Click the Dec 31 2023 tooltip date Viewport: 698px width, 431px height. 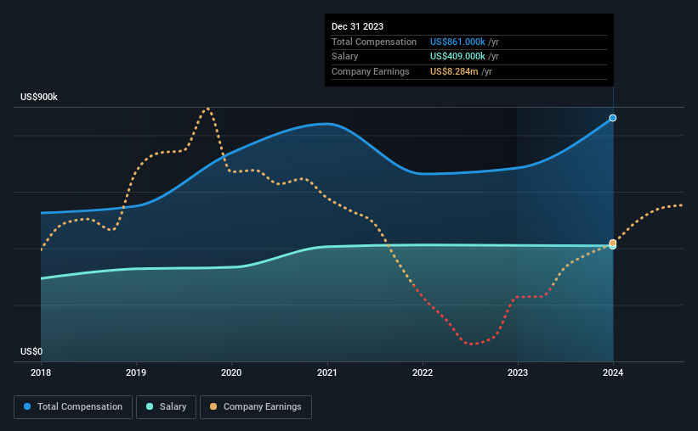point(357,26)
